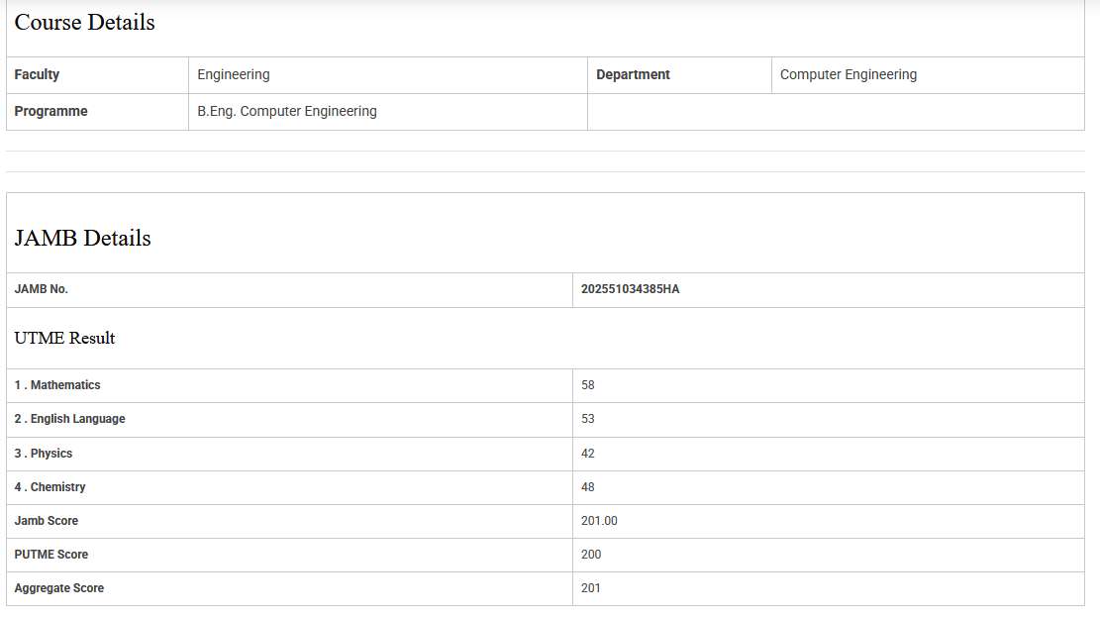Viewport: 1100px width, 617px height.
Task: Click the Aggregate Score label
Action: (x=59, y=588)
